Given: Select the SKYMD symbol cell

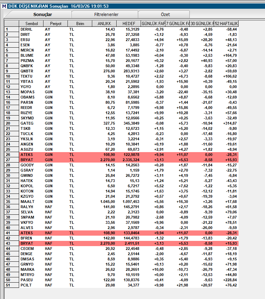Looking at the screenshot, I should (31, 118).
